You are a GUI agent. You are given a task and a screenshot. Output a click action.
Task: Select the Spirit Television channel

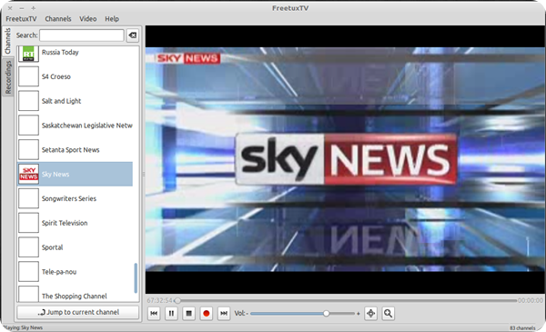coord(76,223)
